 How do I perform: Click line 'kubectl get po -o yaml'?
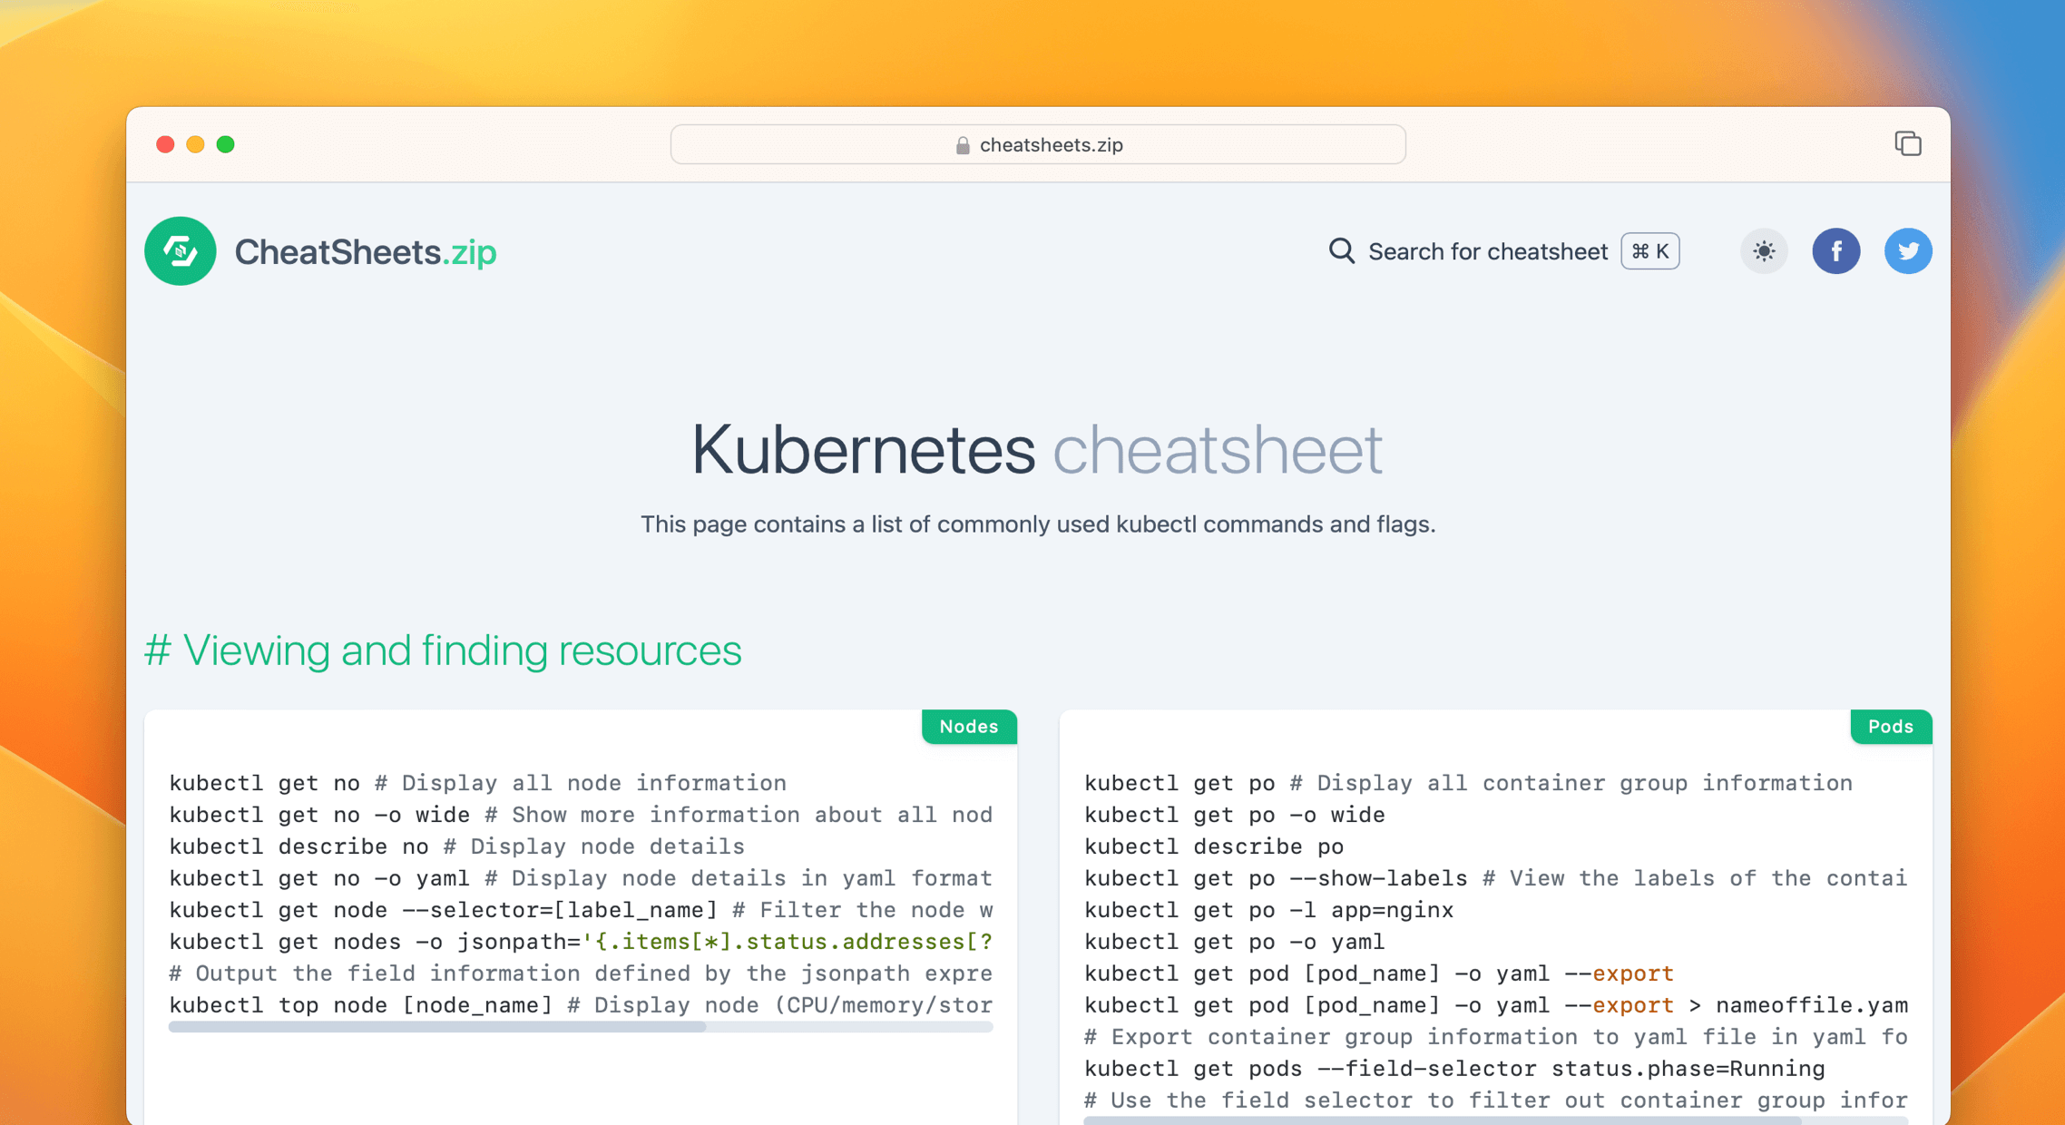pos(1235,942)
